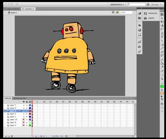This screenshot has height=139, width=166.
Task: Select the Deco tool
Action: (162, 55)
